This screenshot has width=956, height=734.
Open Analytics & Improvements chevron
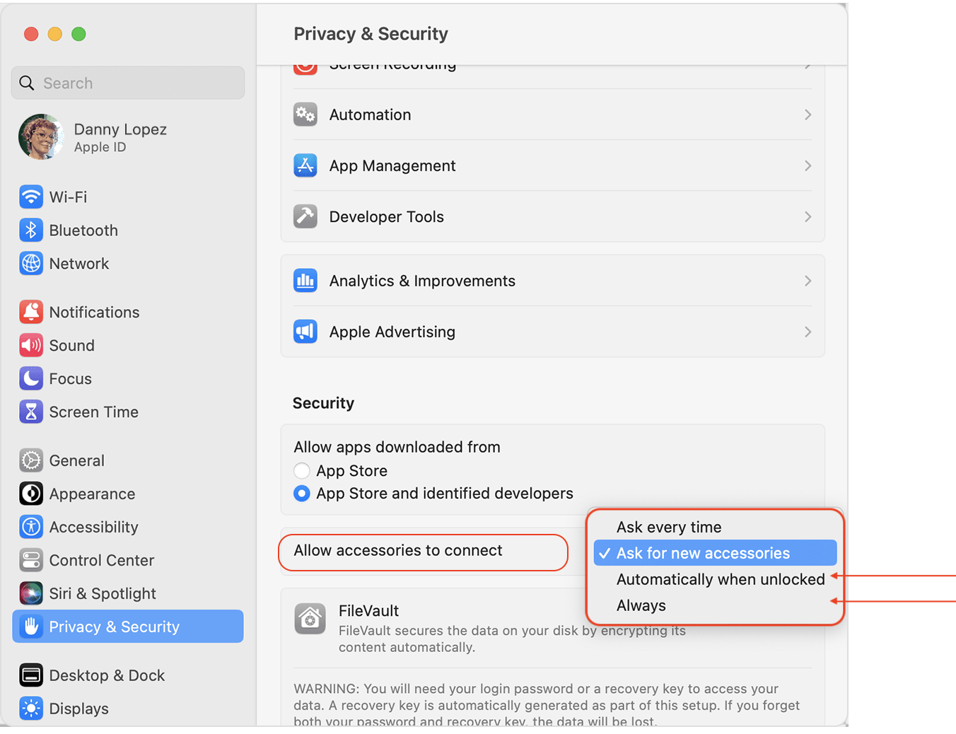pos(808,281)
